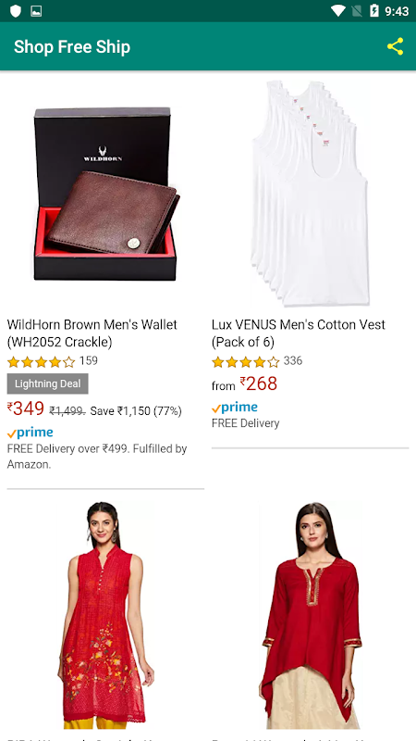Tap the prime logo under wallet price

[31, 433]
